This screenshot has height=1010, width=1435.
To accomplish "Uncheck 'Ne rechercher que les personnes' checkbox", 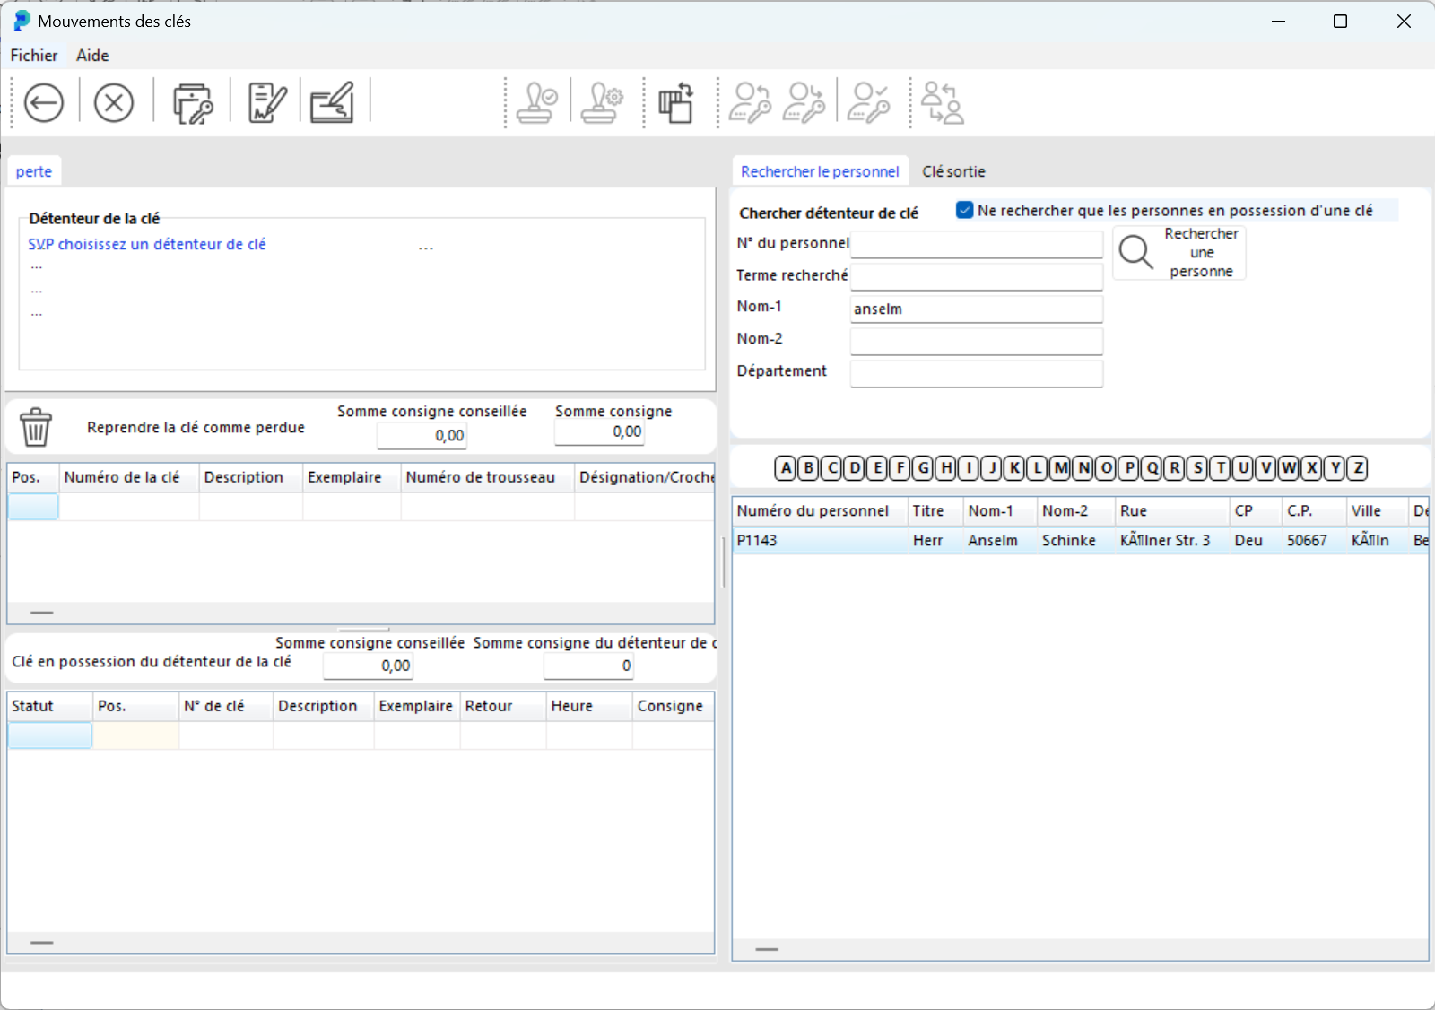I will (965, 211).
